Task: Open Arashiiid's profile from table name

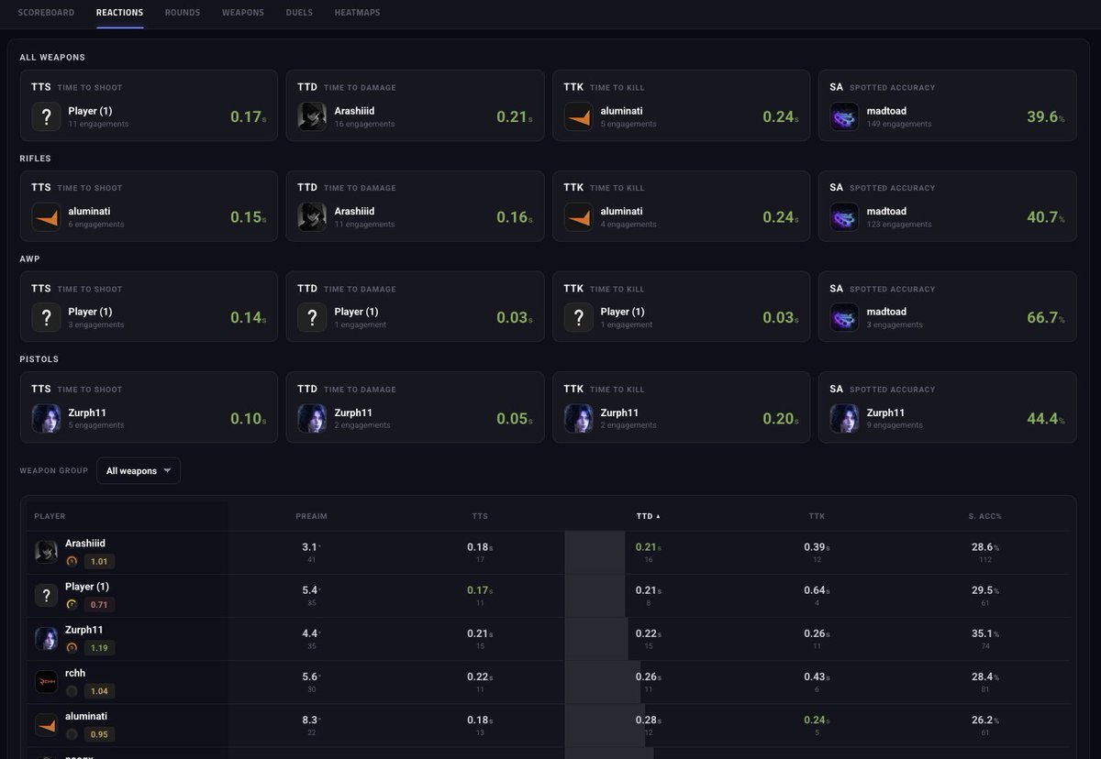Action: coord(85,544)
